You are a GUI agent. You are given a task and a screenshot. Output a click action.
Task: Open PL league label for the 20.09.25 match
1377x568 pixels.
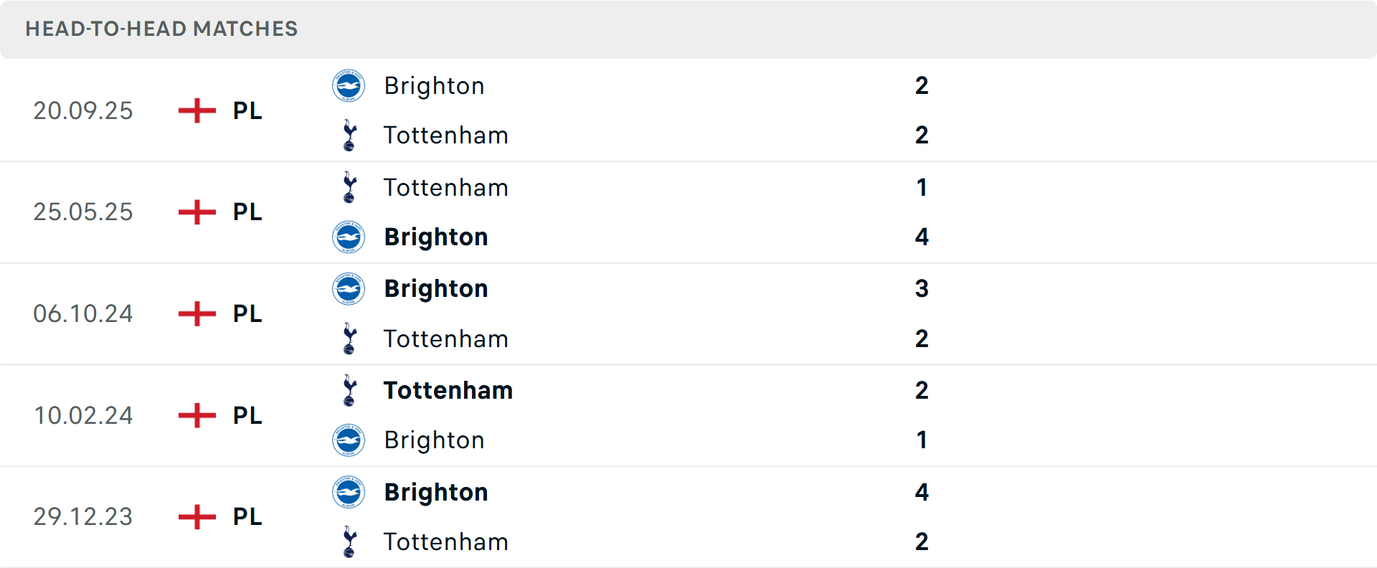point(247,111)
